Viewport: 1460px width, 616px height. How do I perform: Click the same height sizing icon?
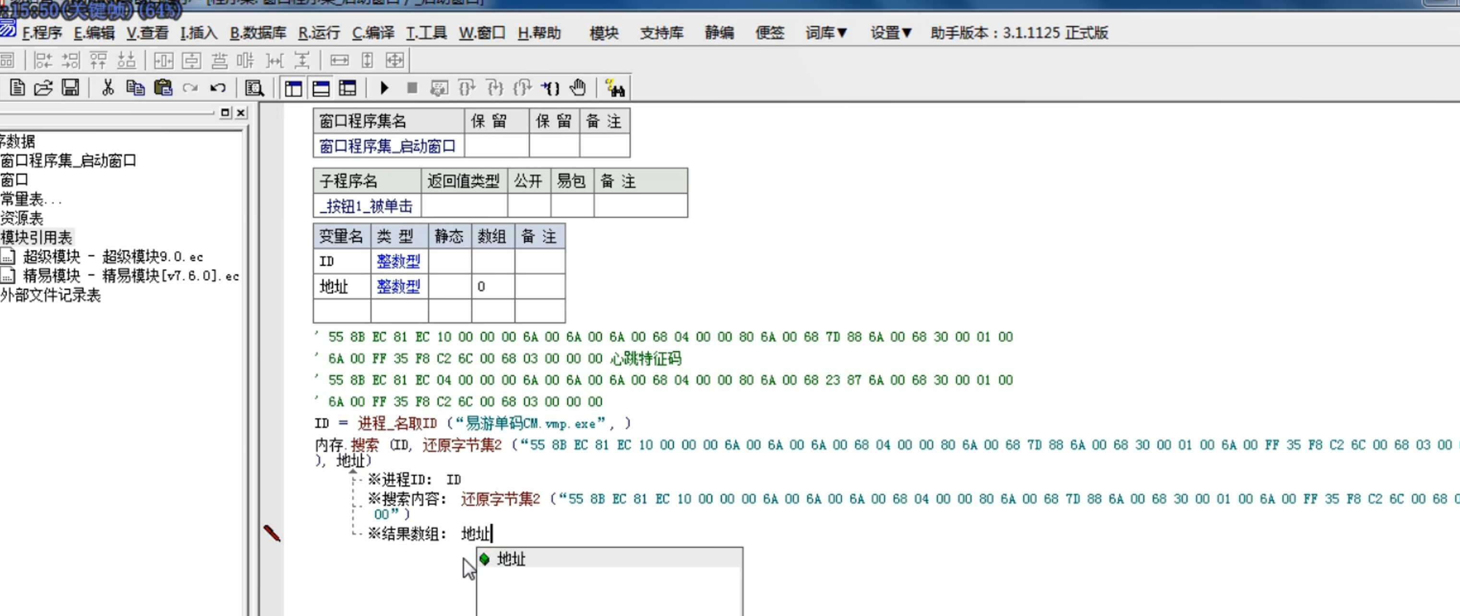point(367,60)
